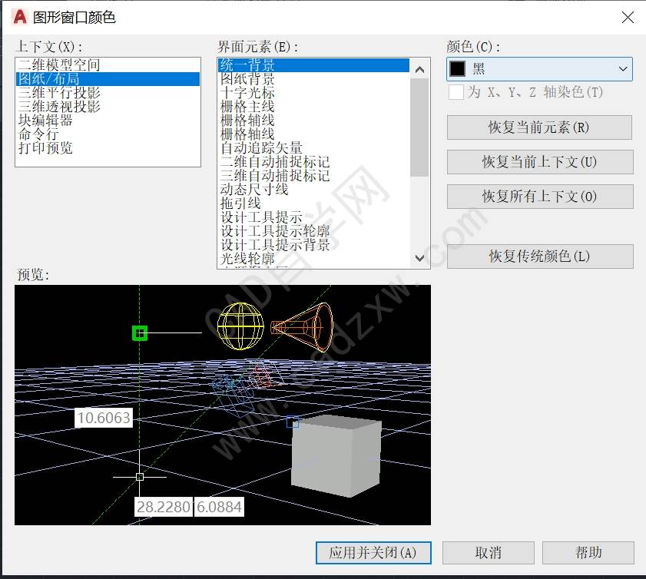Click 恢复当前上下文(U) button

click(539, 162)
